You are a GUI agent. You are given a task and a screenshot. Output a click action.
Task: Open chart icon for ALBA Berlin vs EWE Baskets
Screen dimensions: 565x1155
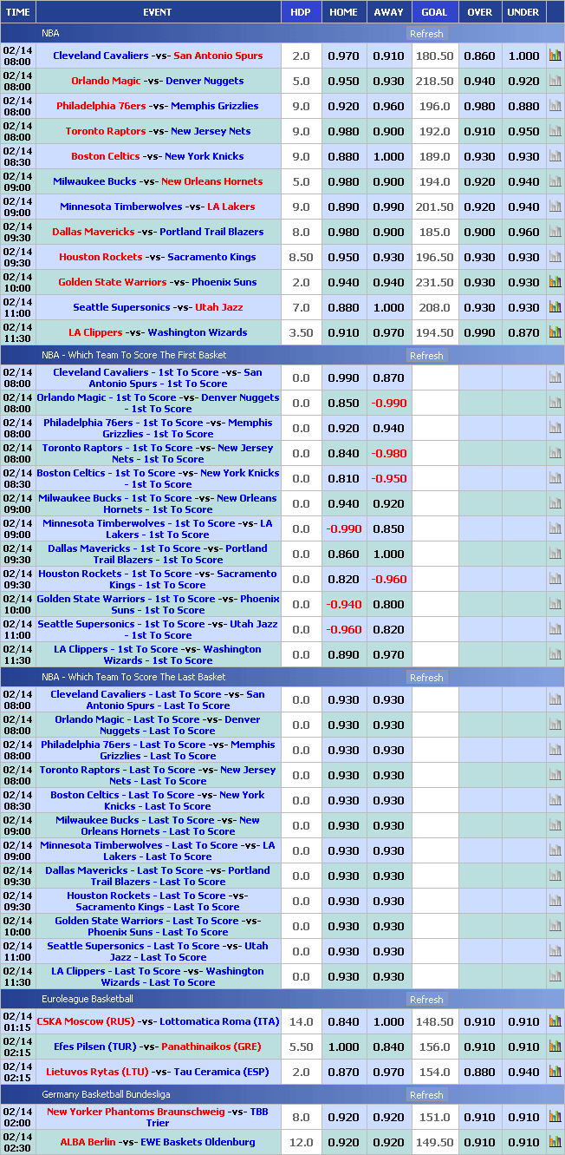click(x=555, y=1142)
